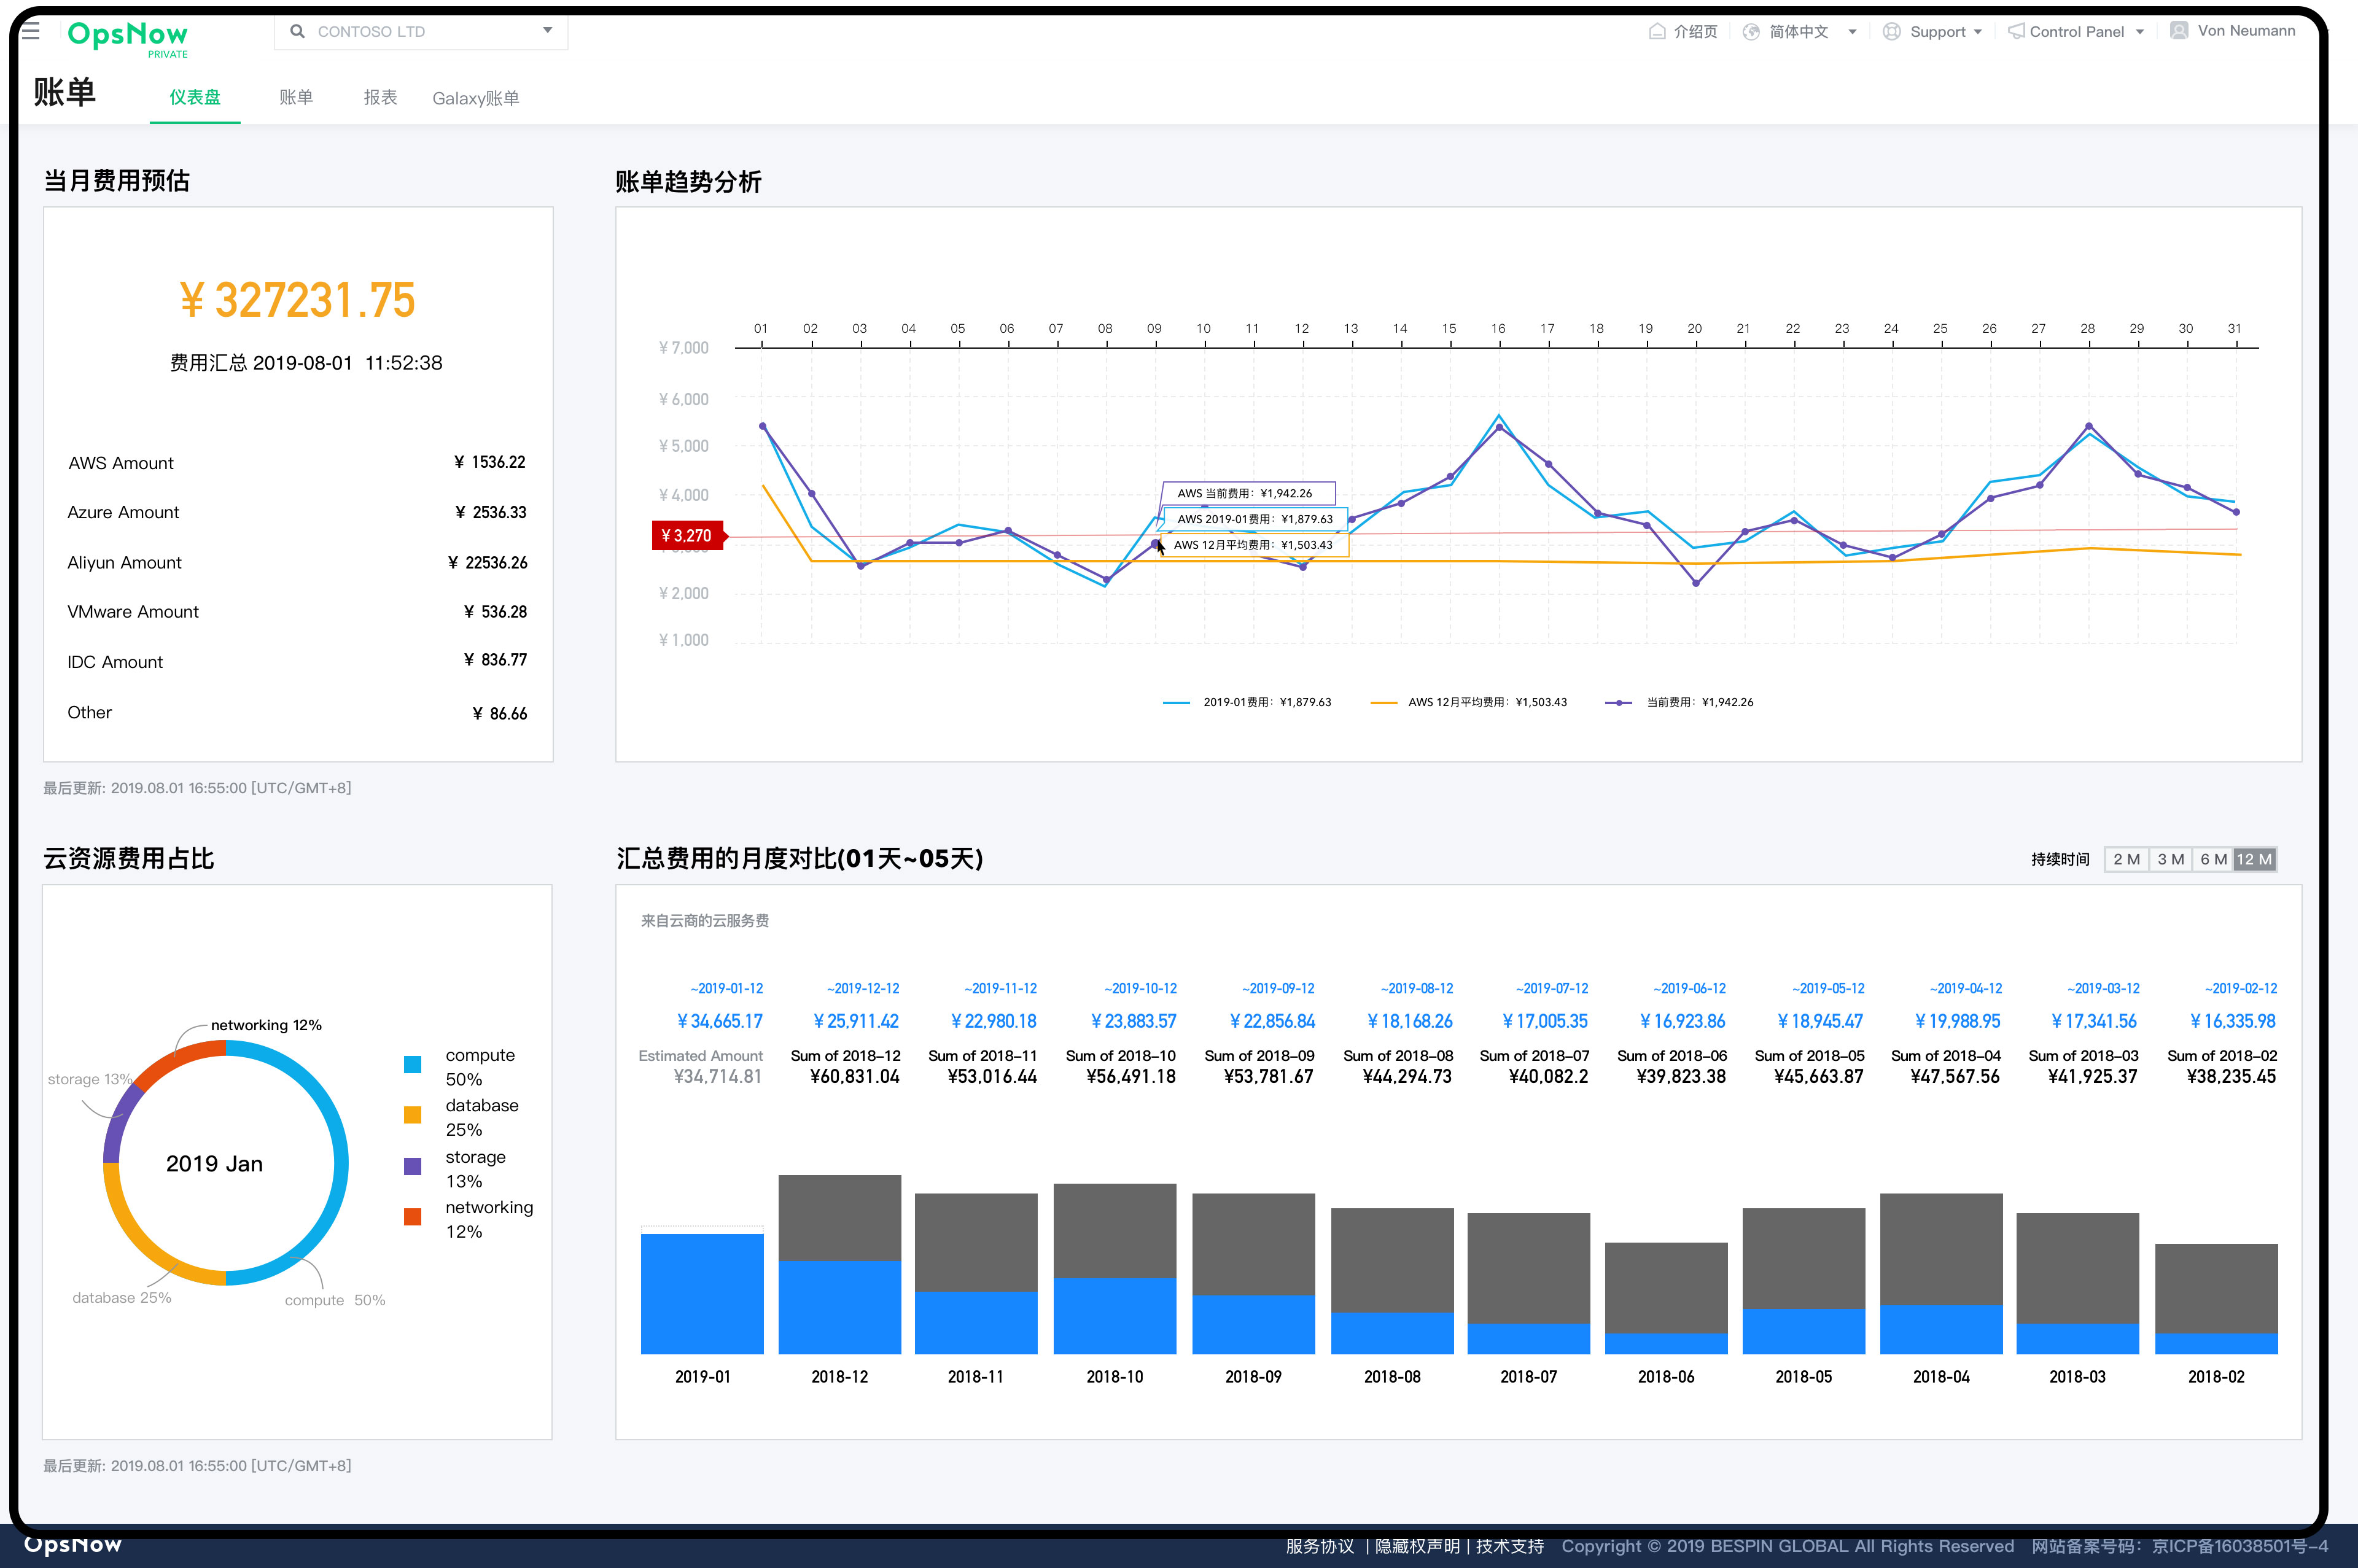Screen dimensions: 2358x1568
Task: Click the Von Neumann user name
Action: pyautogui.click(x=2246, y=31)
